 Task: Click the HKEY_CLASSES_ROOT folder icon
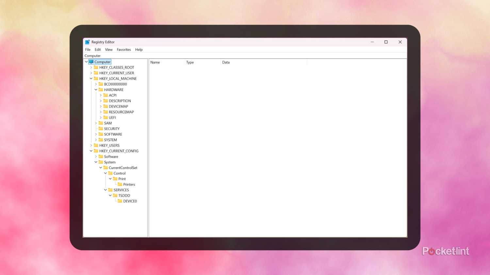pos(96,67)
